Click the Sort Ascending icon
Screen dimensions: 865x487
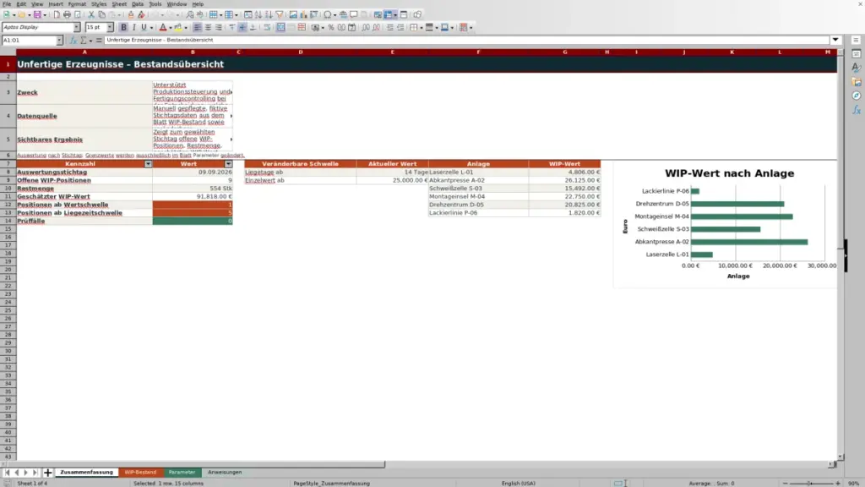tap(258, 15)
